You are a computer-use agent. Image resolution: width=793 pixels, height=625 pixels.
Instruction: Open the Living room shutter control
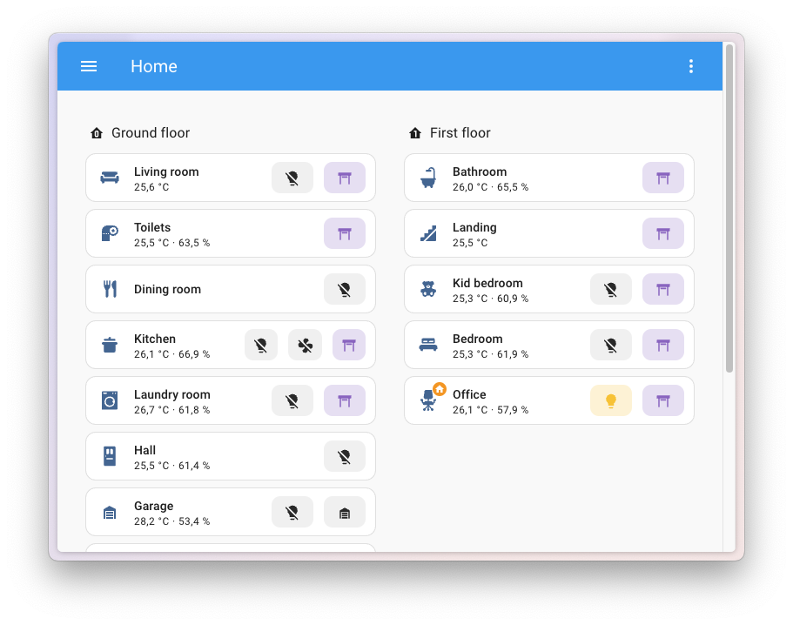click(x=345, y=178)
